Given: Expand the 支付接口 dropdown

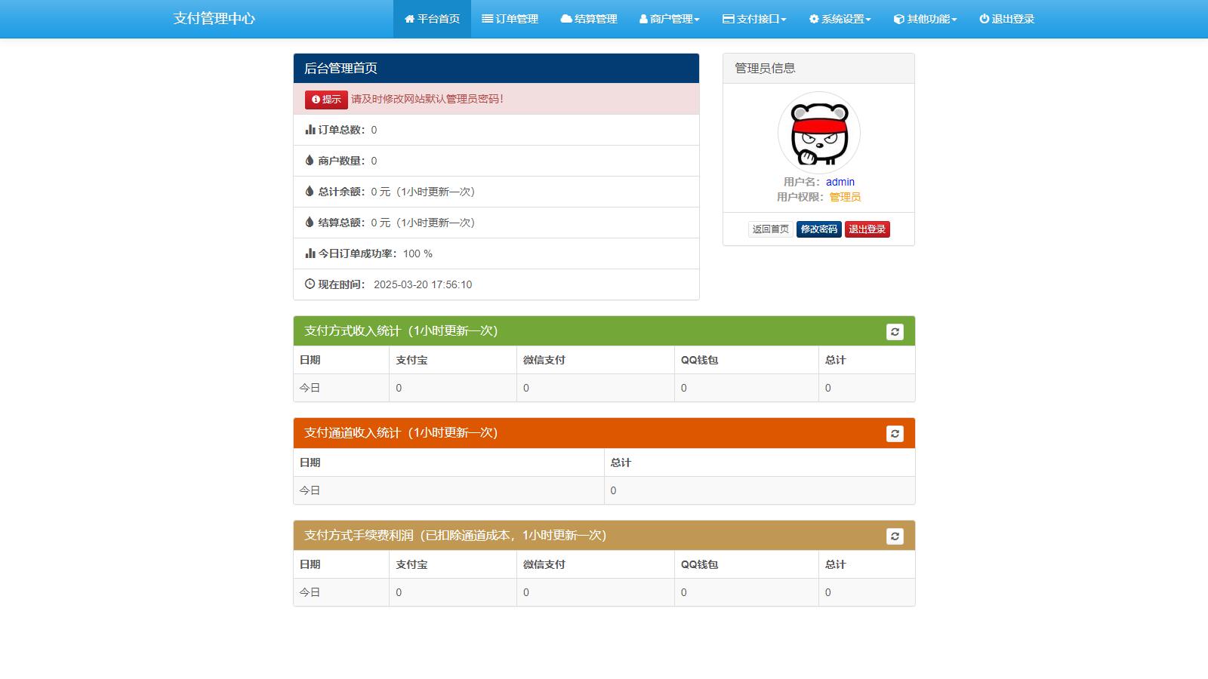Looking at the screenshot, I should (755, 19).
